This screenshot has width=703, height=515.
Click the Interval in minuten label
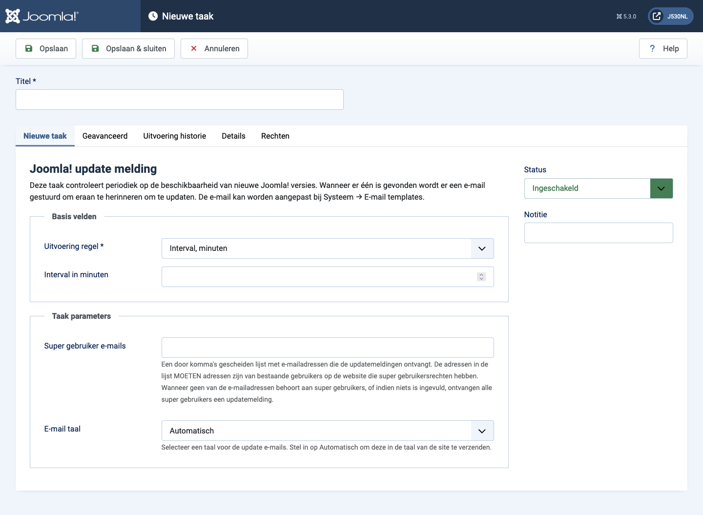(76, 274)
